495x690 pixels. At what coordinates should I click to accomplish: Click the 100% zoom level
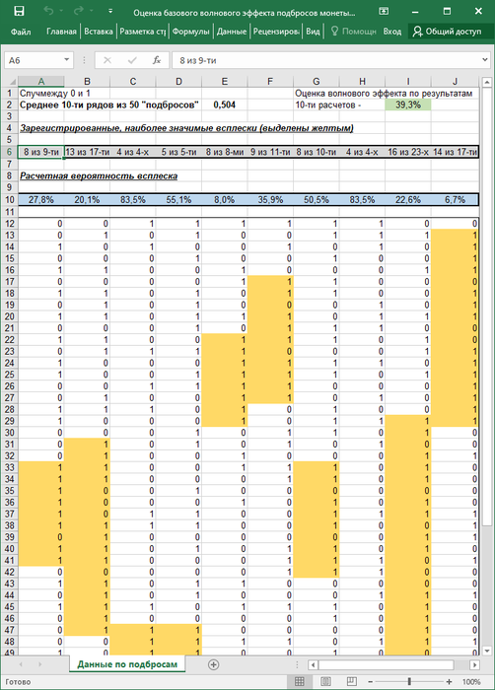[x=471, y=682]
